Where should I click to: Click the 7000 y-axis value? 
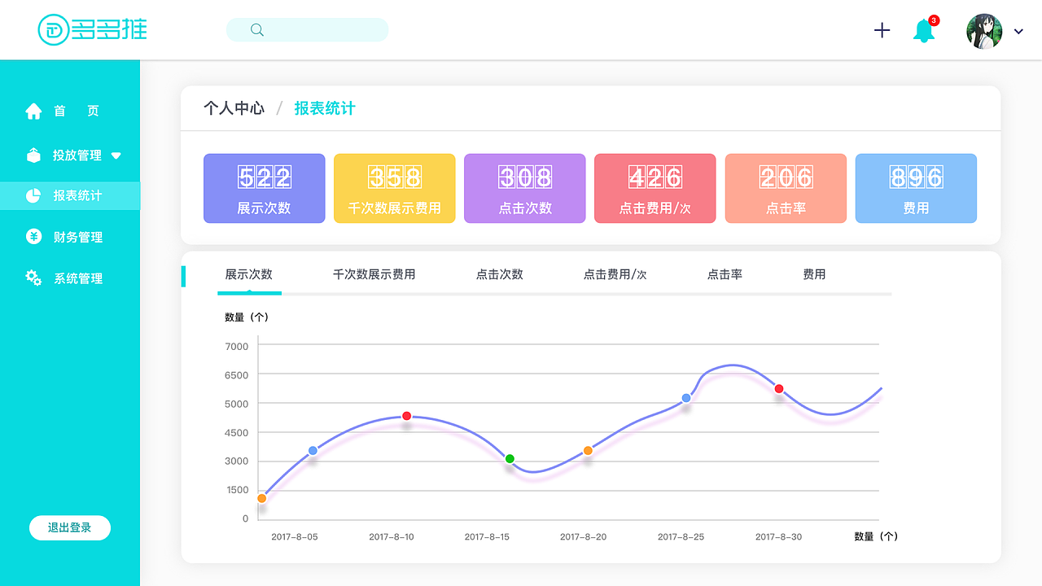click(237, 347)
